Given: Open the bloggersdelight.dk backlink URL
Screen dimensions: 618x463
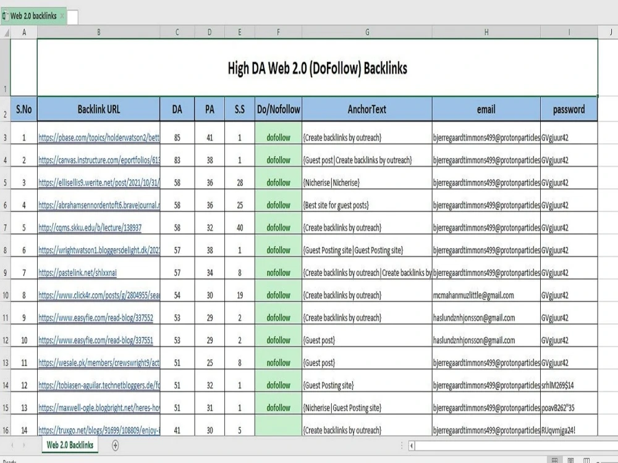Looking at the screenshot, I should point(99,250).
